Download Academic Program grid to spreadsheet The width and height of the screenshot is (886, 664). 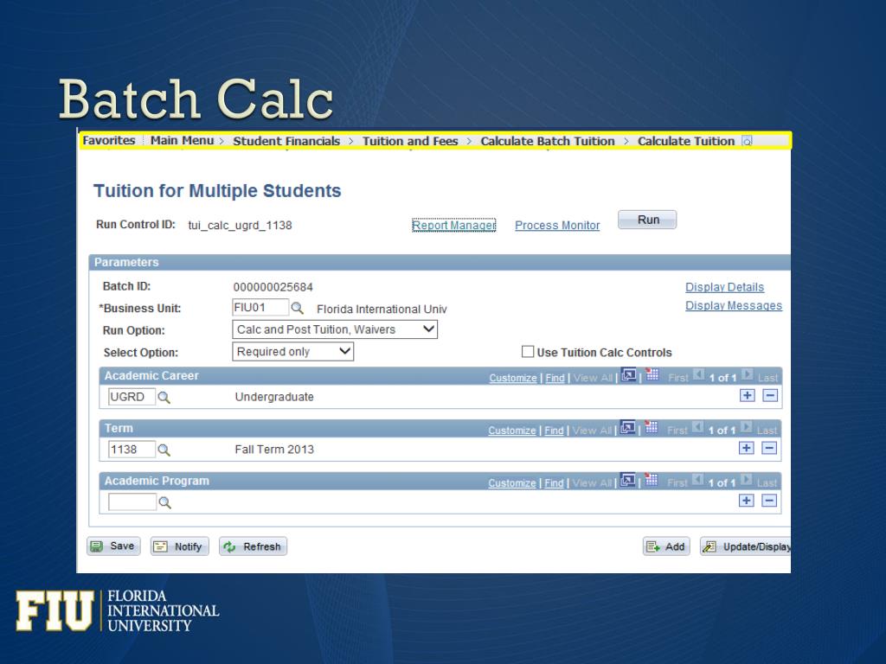pyautogui.click(x=651, y=480)
